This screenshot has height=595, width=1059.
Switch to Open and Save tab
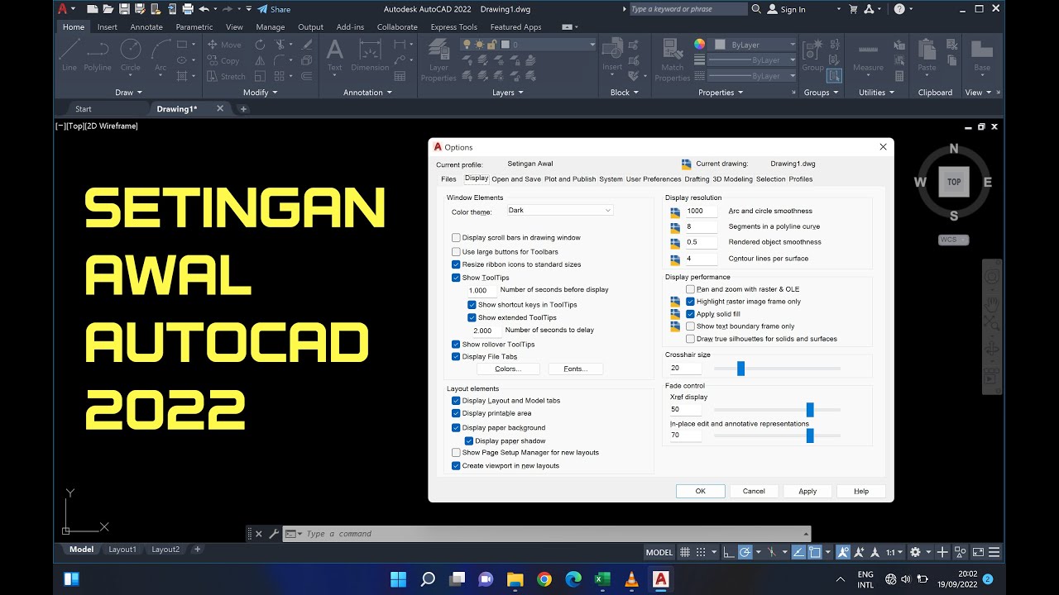(516, 179)
